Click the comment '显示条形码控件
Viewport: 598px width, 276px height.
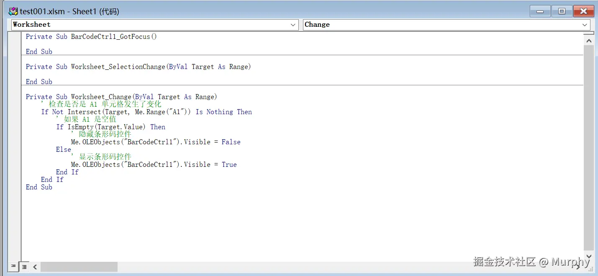tap(101, 157)
